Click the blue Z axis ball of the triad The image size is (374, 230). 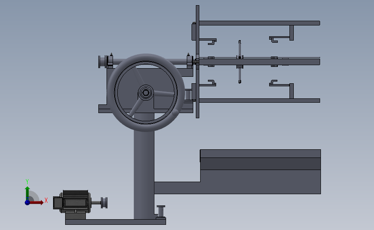coord(27,202)
